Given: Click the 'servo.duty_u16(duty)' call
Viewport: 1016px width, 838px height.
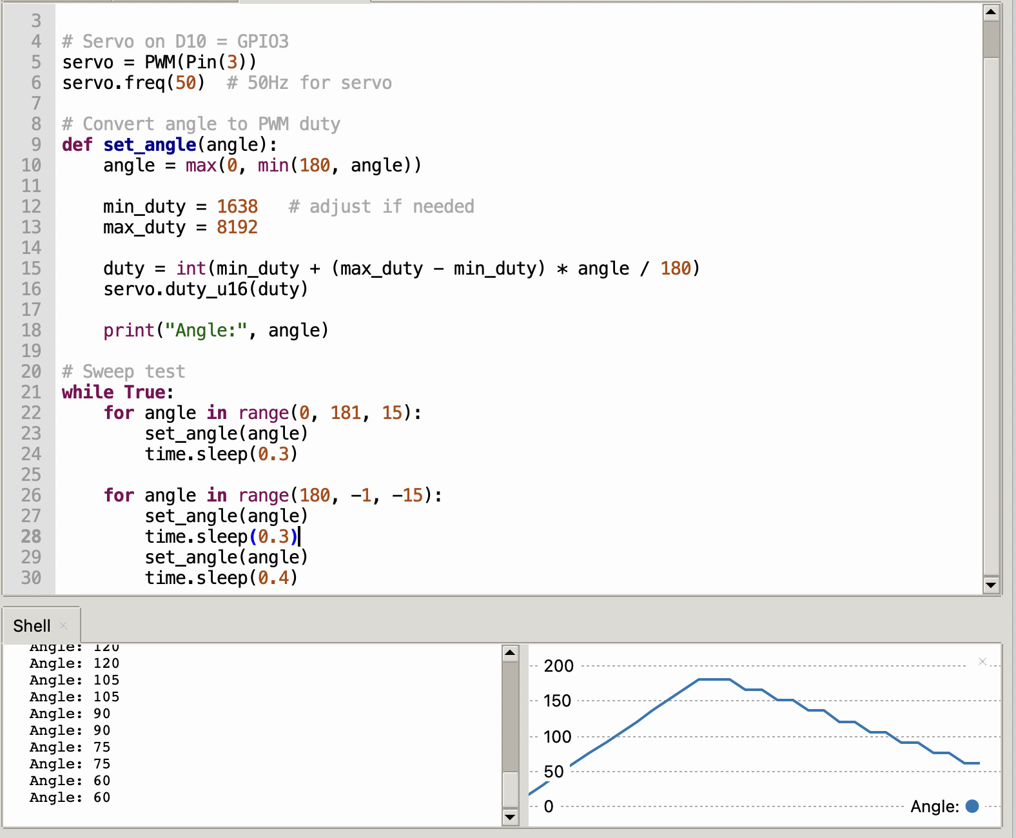Looking at the screenshot, I should [206, 289].
